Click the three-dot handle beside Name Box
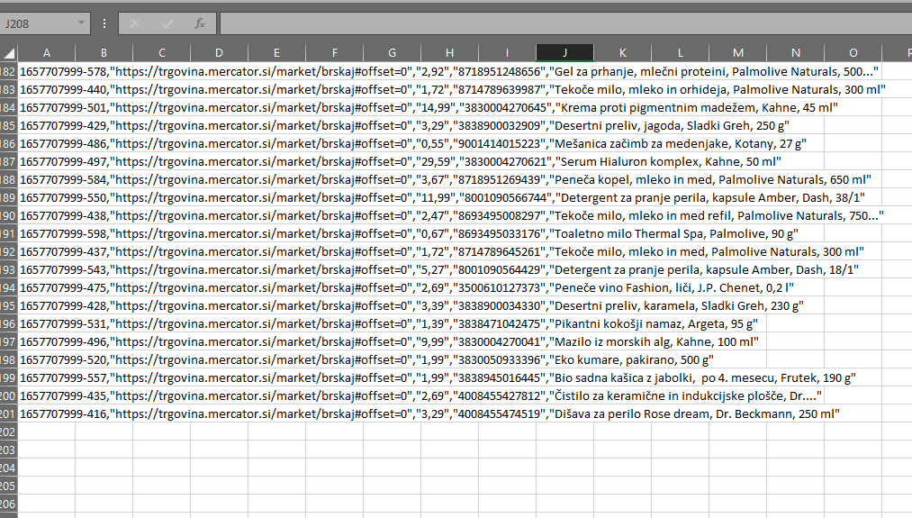 point(104,23)
